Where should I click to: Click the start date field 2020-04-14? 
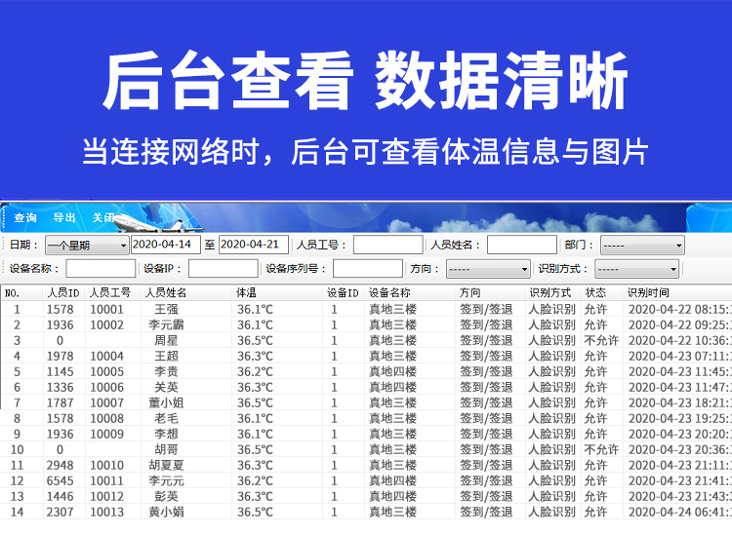[x=166, y=245]
